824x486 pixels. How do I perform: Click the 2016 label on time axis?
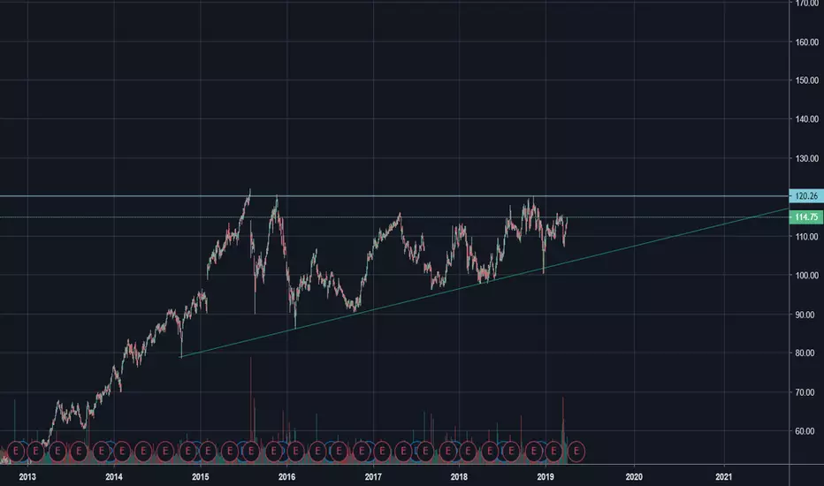click(287, 477)
